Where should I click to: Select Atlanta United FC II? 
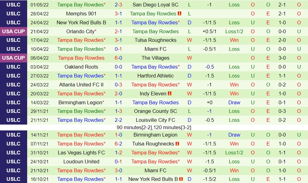click(x=81, y=85)
